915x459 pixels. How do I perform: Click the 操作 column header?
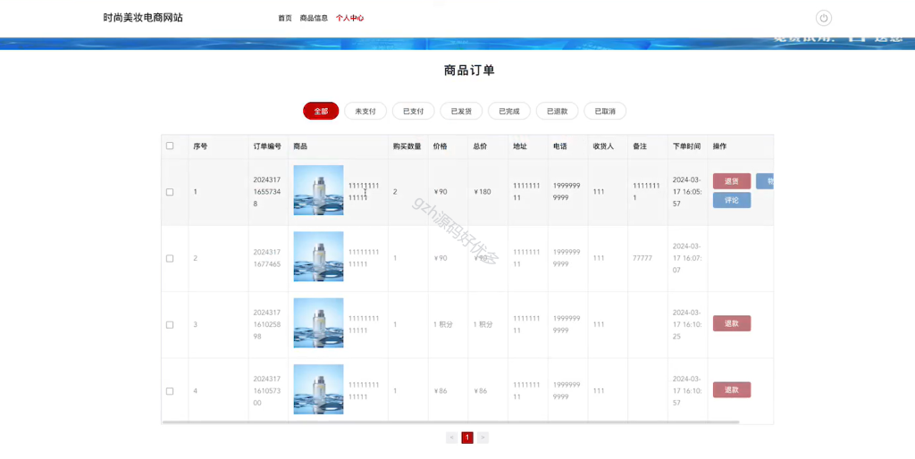coord(719,146)
